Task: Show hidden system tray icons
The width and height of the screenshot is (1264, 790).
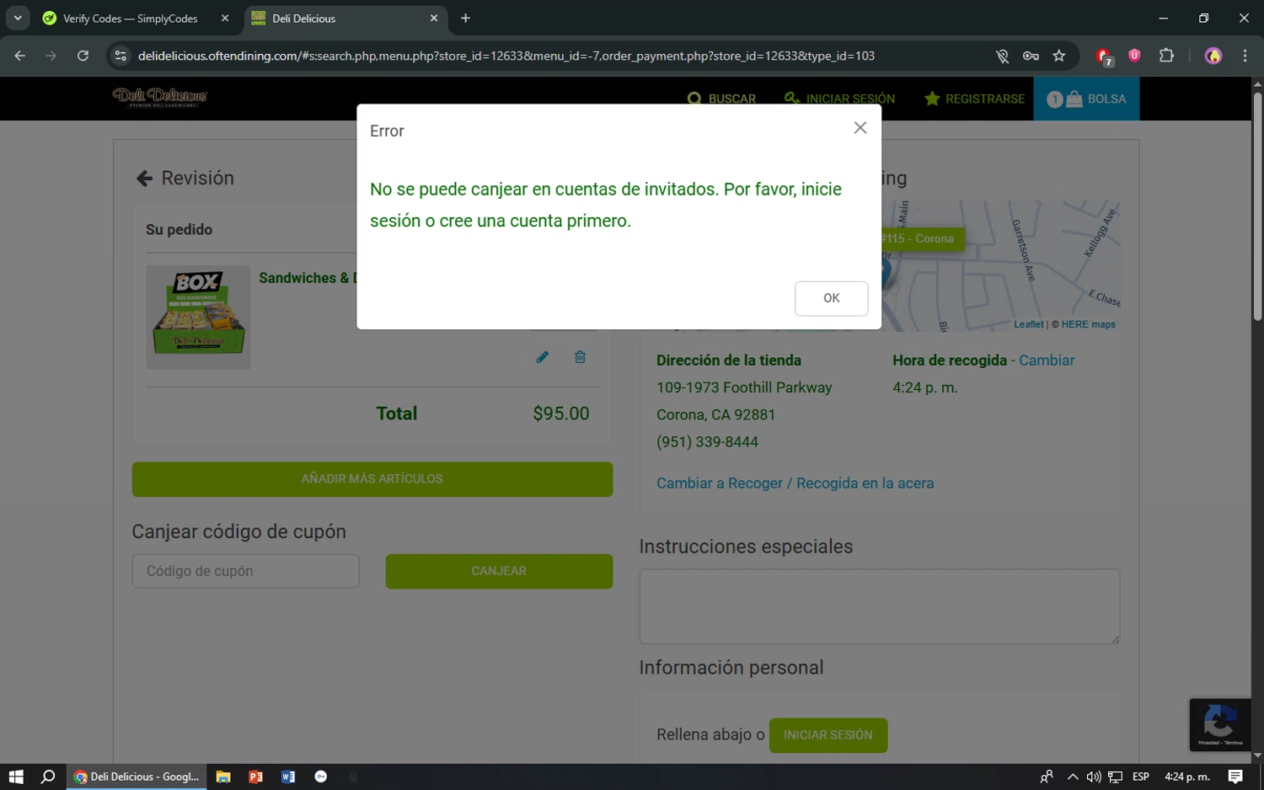Action: point(1072,777)
